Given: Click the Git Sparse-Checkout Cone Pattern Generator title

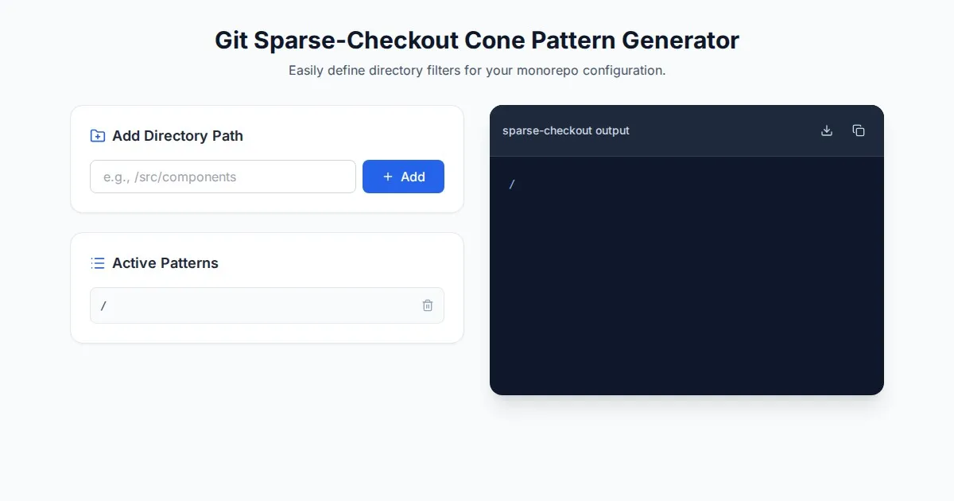Looking at the screenshot, I should (477, 41).
